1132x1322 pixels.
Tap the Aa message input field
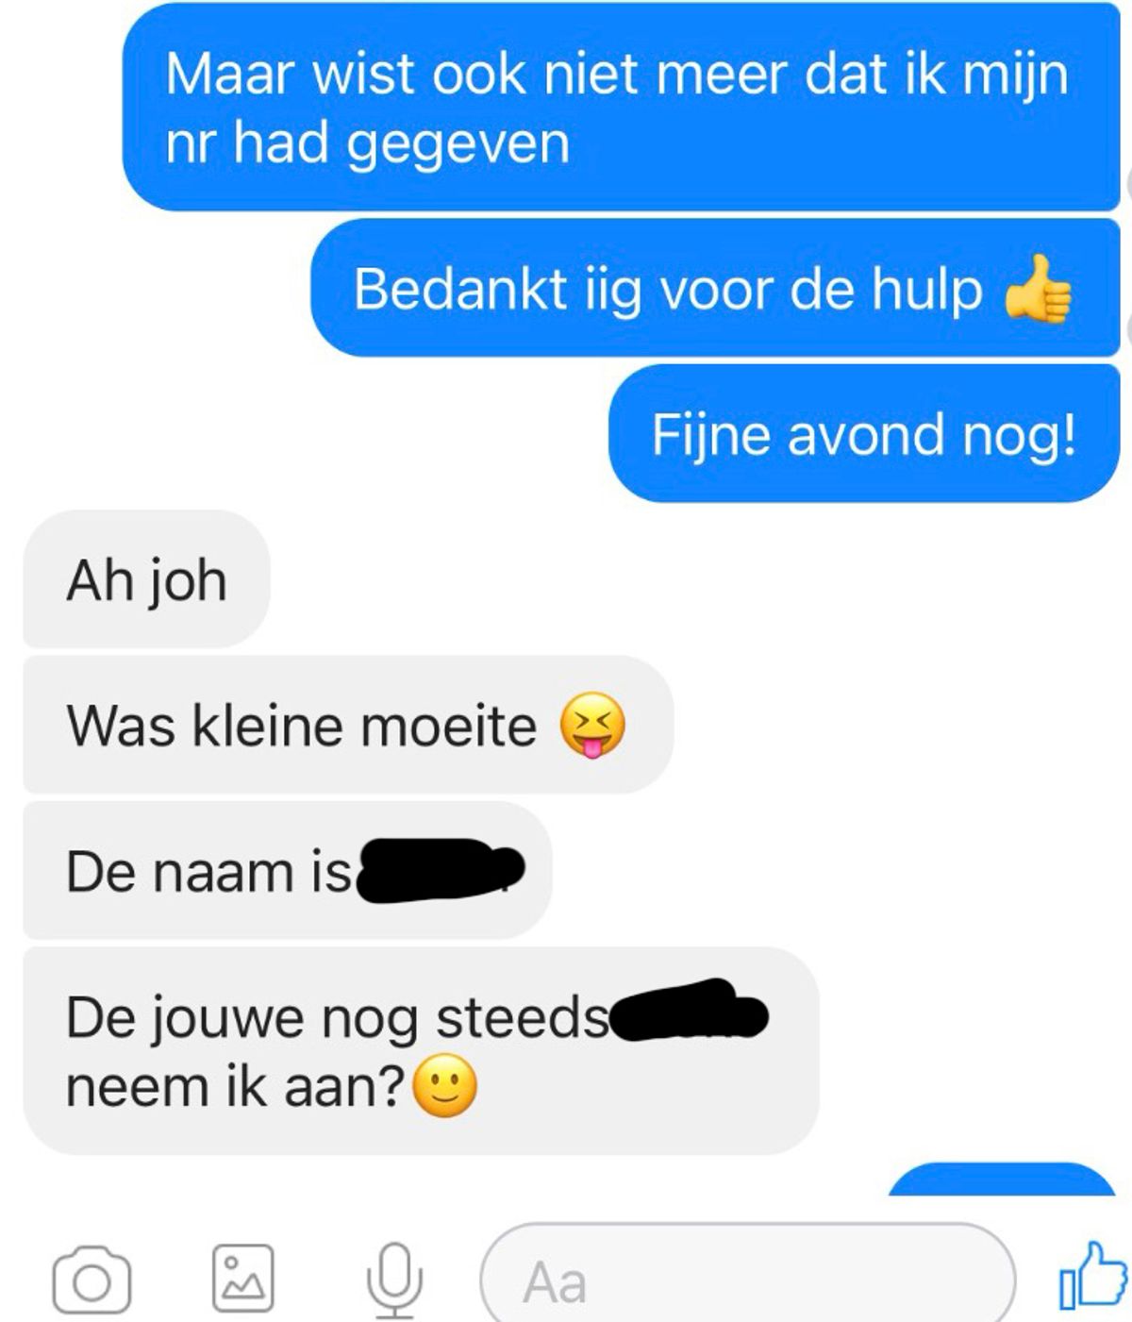pyautogui.click(x=748, y=1276)
